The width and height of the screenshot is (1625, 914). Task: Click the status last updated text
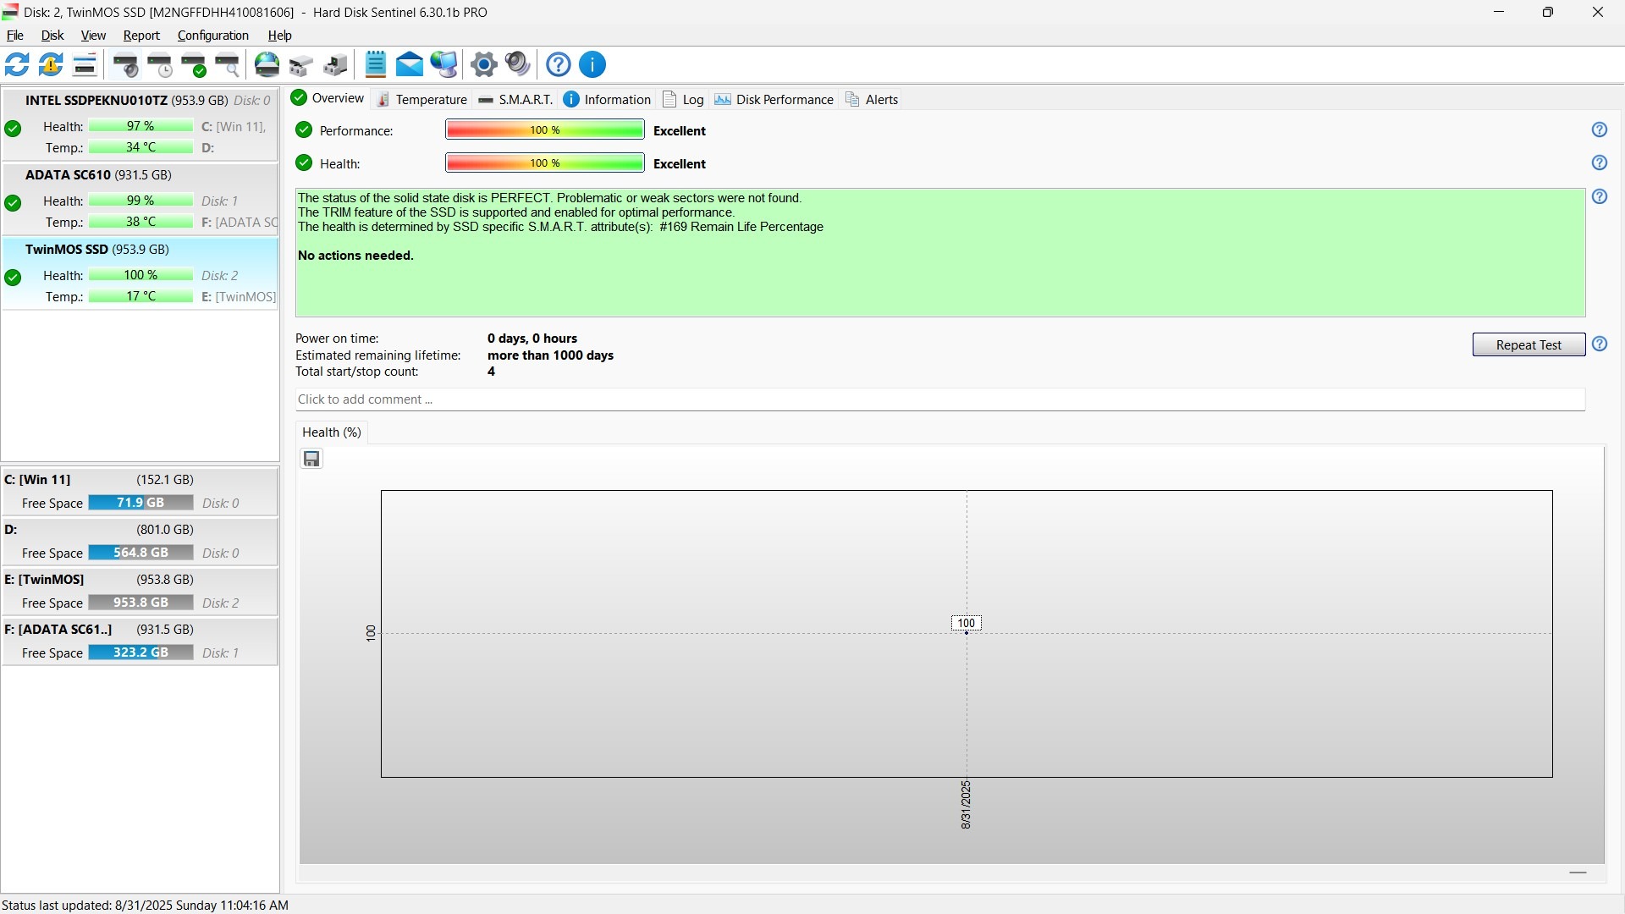[145, 905]
